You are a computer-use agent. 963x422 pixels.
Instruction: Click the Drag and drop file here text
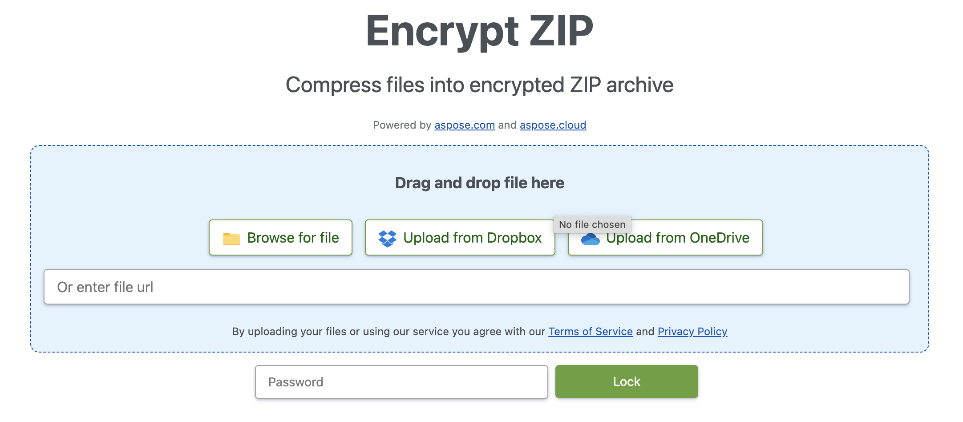pyautogui.click(x=480, y=183)
